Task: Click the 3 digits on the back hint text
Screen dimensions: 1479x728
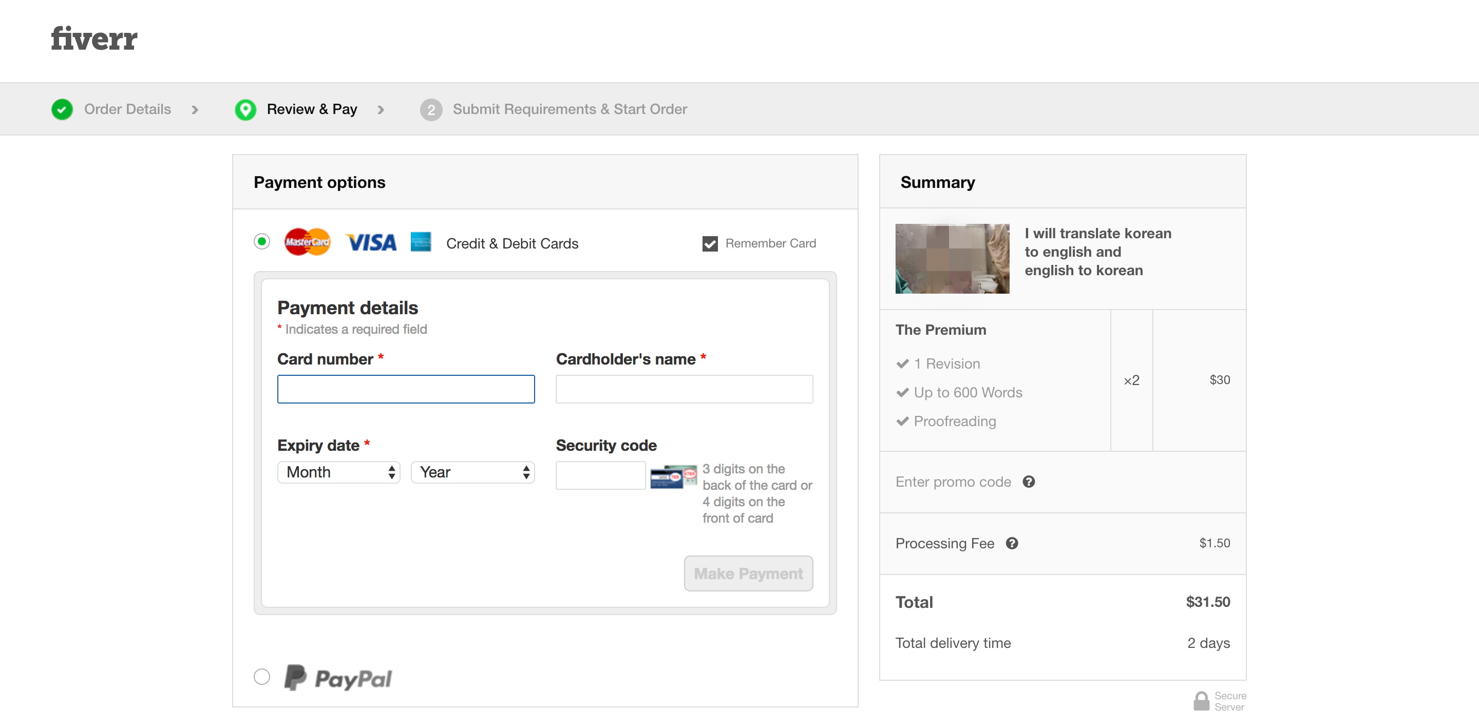Action: coord(757,493)
